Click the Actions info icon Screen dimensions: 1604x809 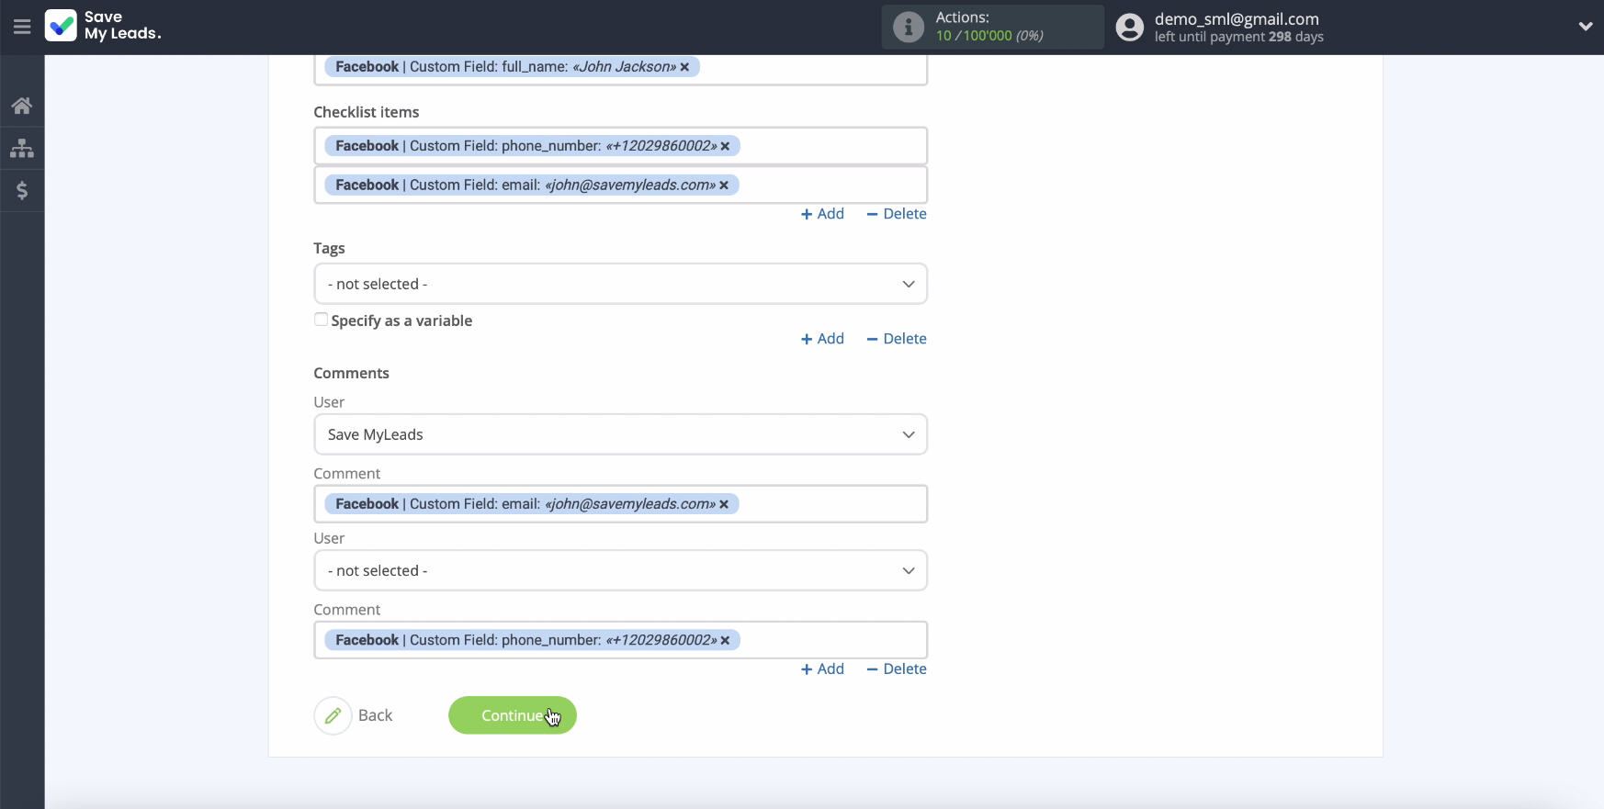click(x=908, y=27)
